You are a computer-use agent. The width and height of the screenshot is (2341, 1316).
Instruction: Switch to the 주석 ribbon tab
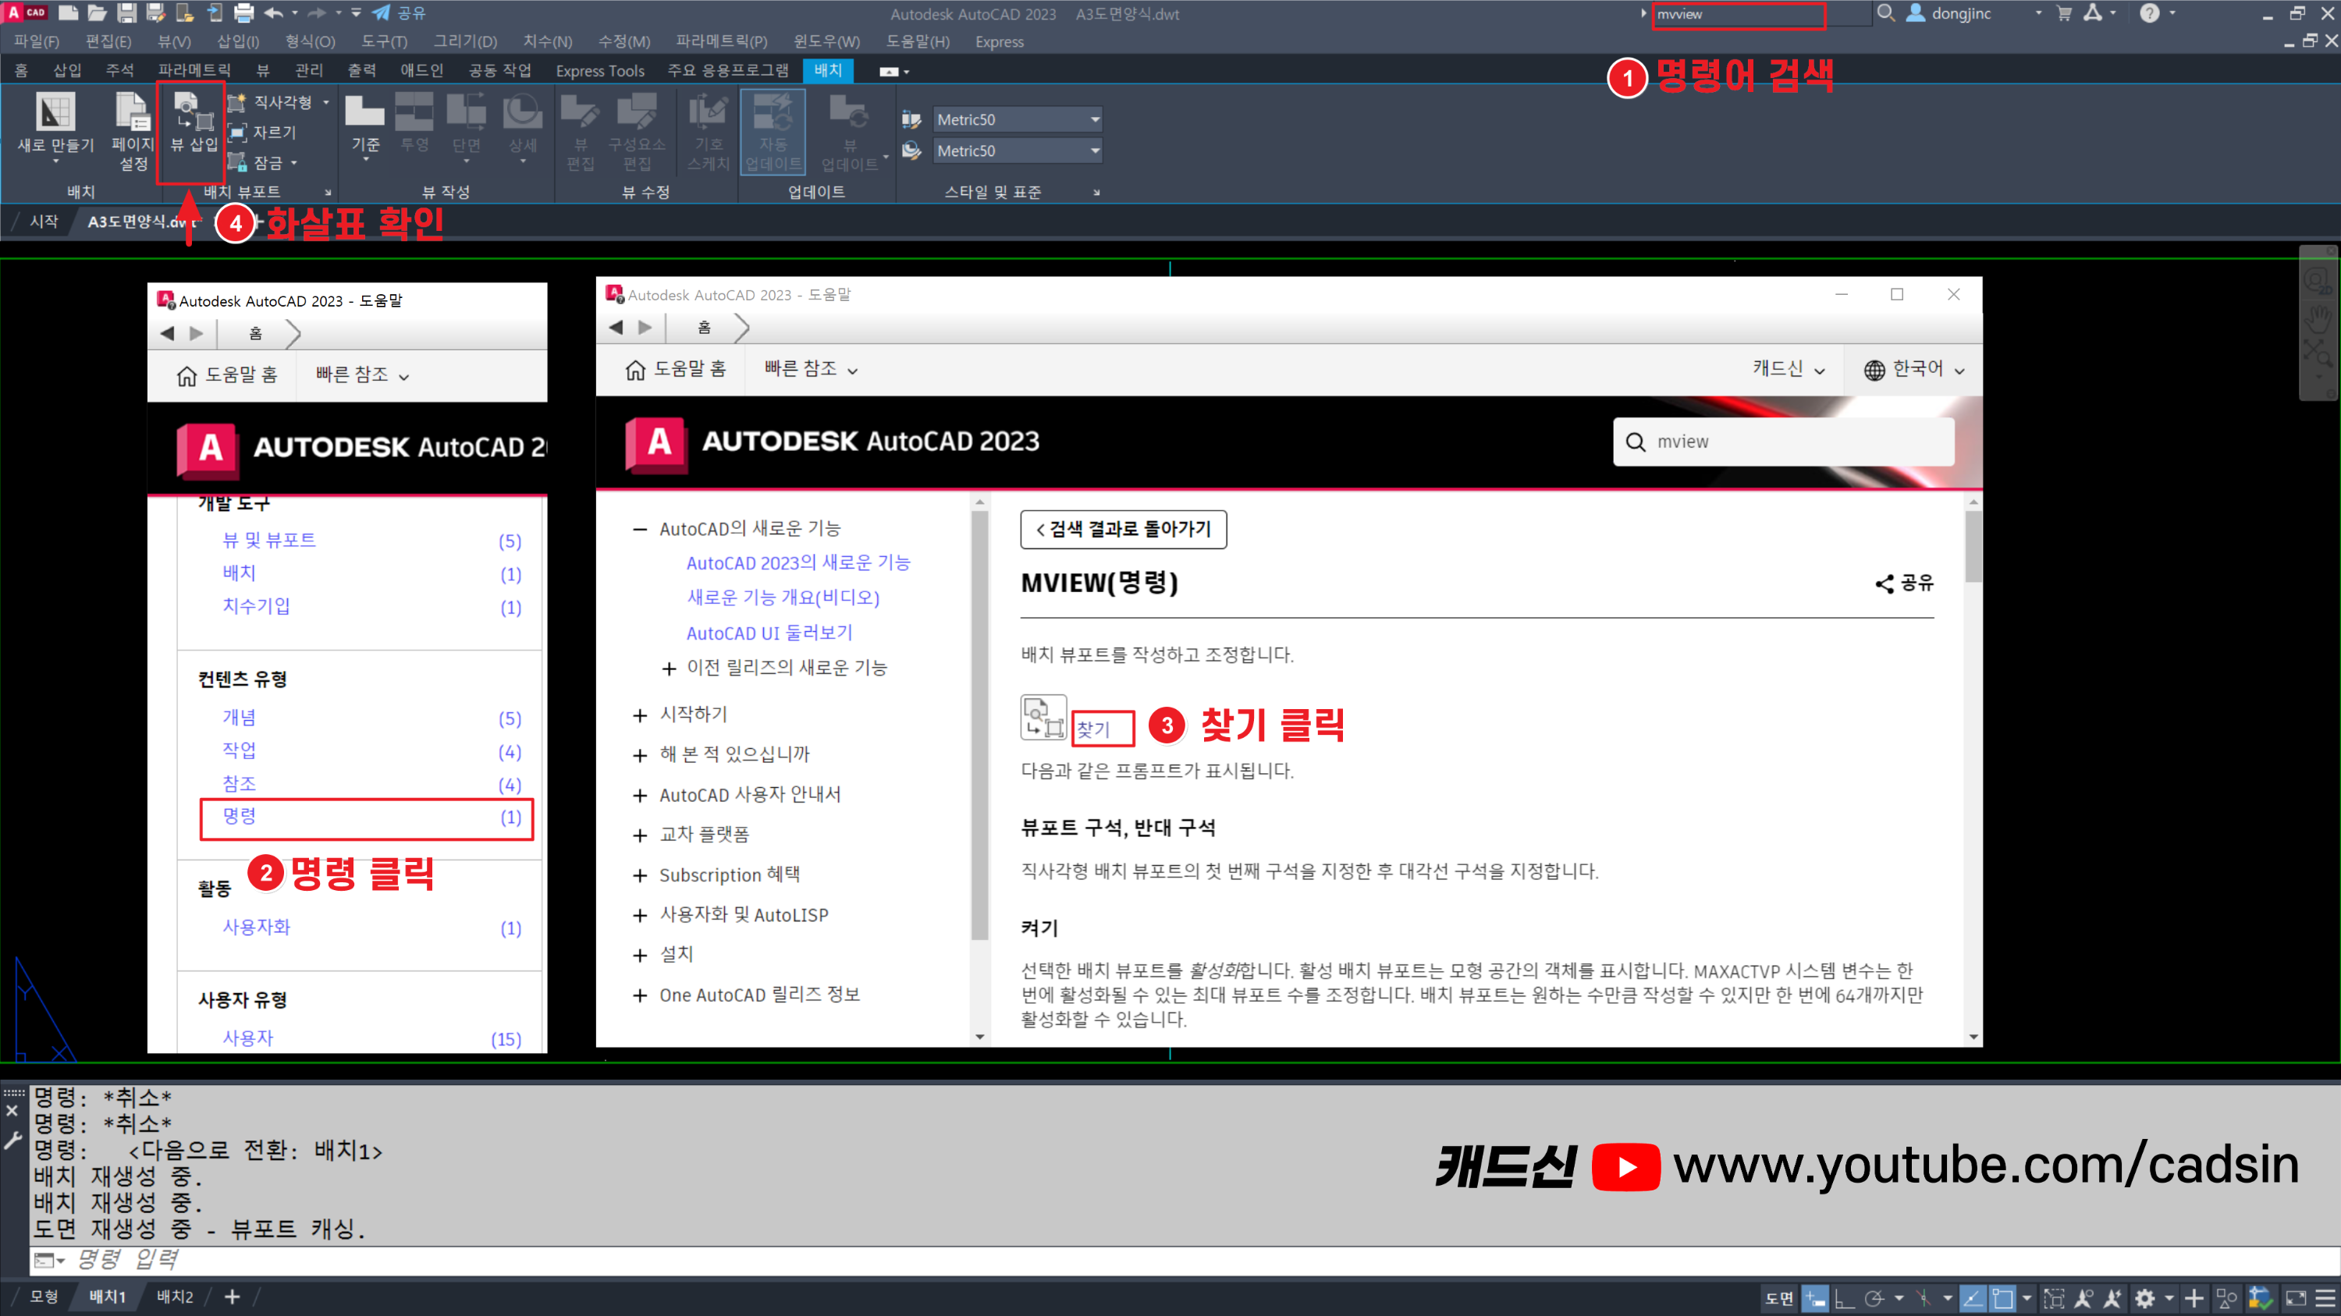point(119,70)
